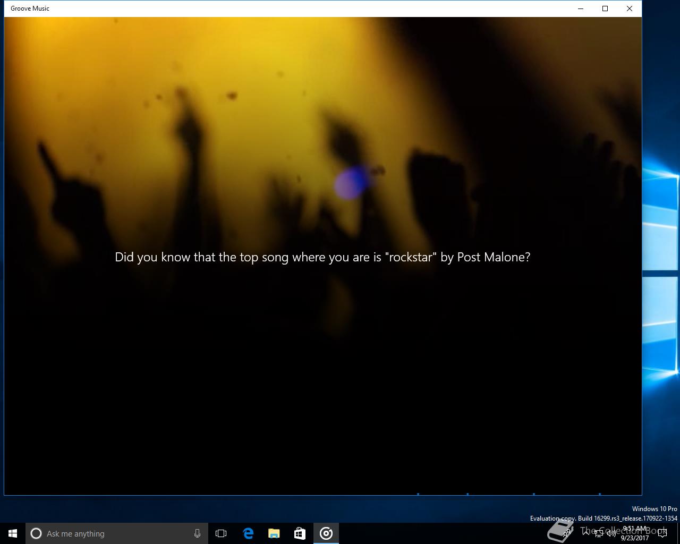Image resolution: width=680 pixels, height=544 pixels.
Task: Open Task View from the taskbar
Action: (x=221, y=533)
